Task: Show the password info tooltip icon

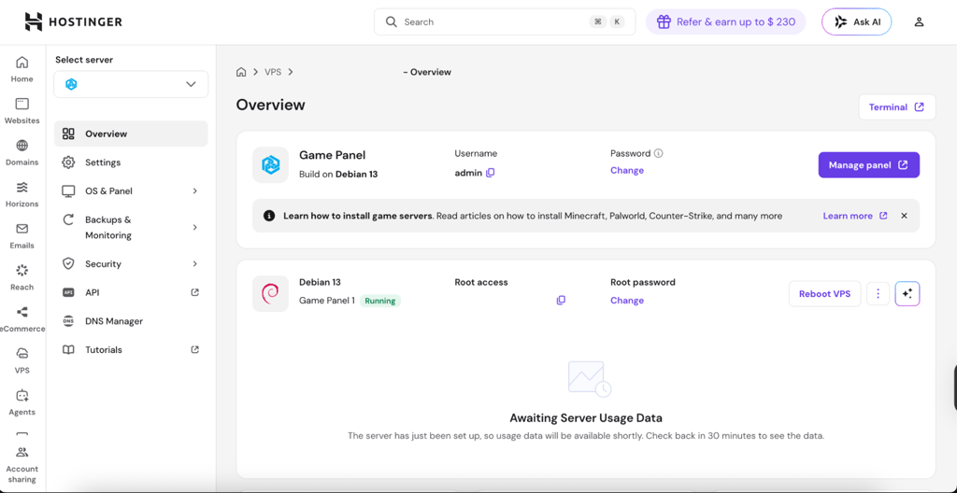Action: 659,154
